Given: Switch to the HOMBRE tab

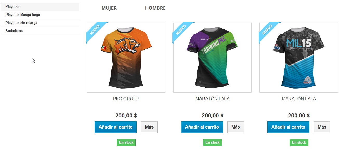Looking at the screenshot, I should click(155, 8).
